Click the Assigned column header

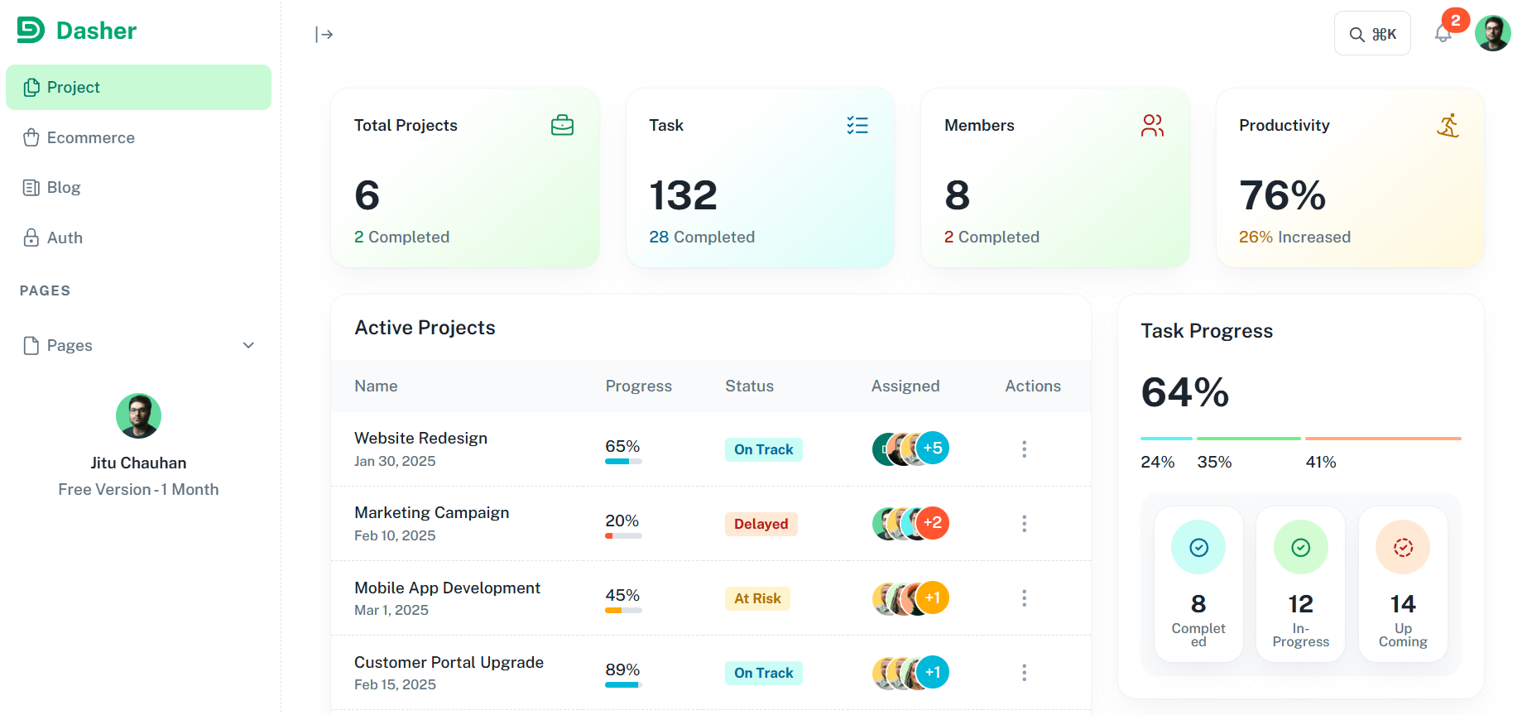[905, 386]
